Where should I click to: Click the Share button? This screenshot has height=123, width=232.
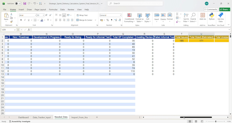coord(224,9)
